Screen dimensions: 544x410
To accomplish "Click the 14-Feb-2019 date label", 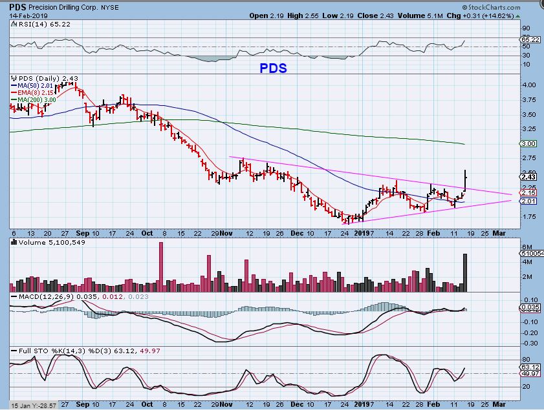I will (x=28, y=16).
